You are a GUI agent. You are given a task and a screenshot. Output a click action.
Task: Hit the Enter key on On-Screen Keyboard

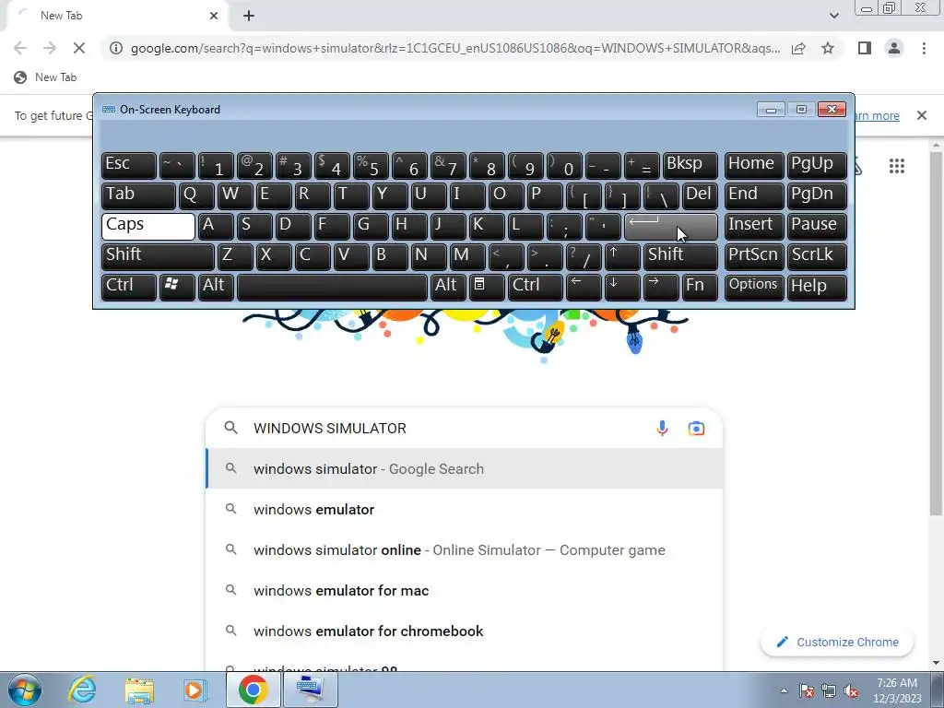[671, 227]
